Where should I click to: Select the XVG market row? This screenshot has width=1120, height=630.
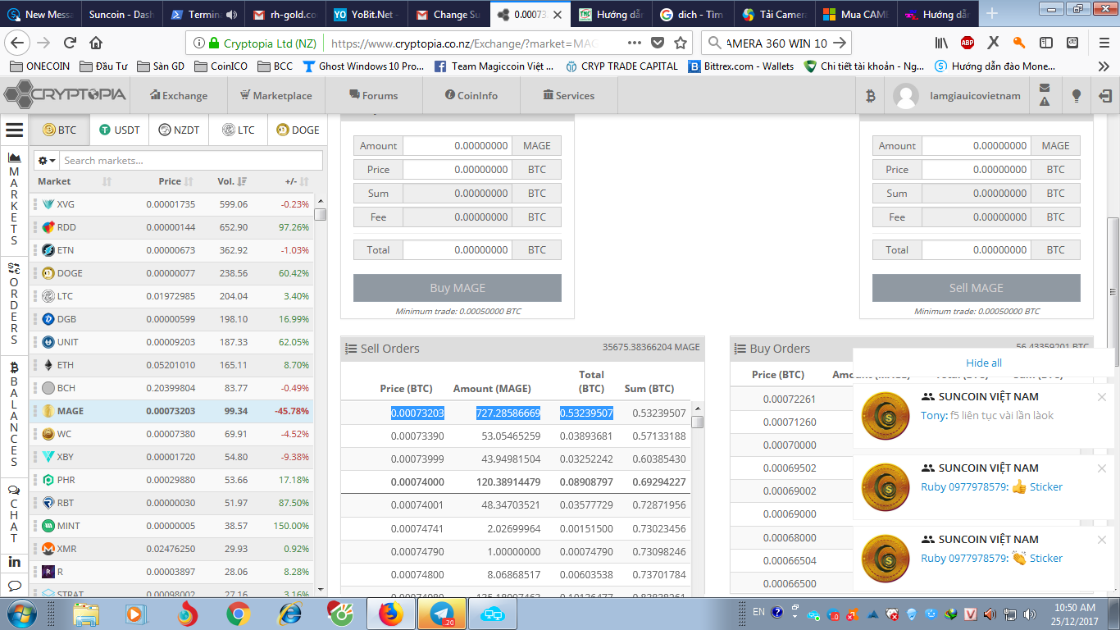click(x=172, y=204)
